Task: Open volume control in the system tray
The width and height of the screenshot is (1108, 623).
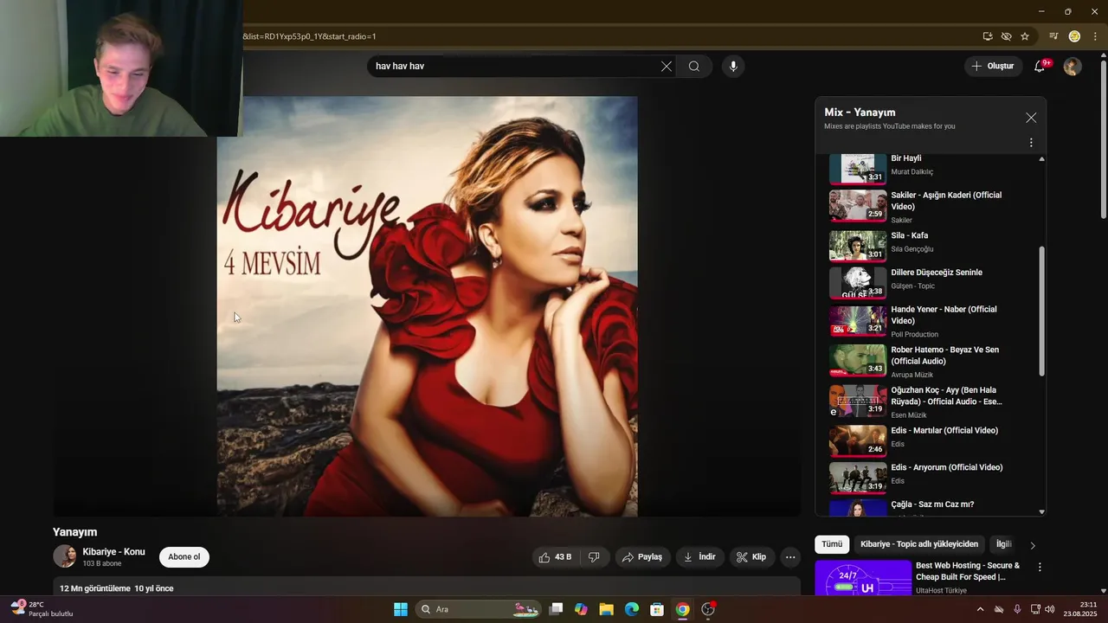Action: tap(1050, 609)
